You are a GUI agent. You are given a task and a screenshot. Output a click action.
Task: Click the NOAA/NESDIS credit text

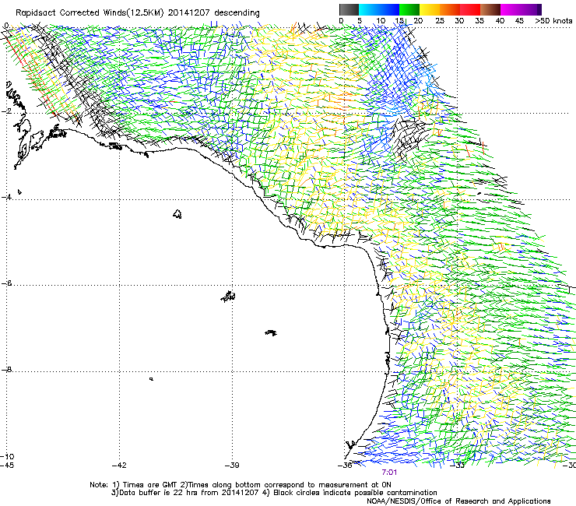[x=458, y=501]
